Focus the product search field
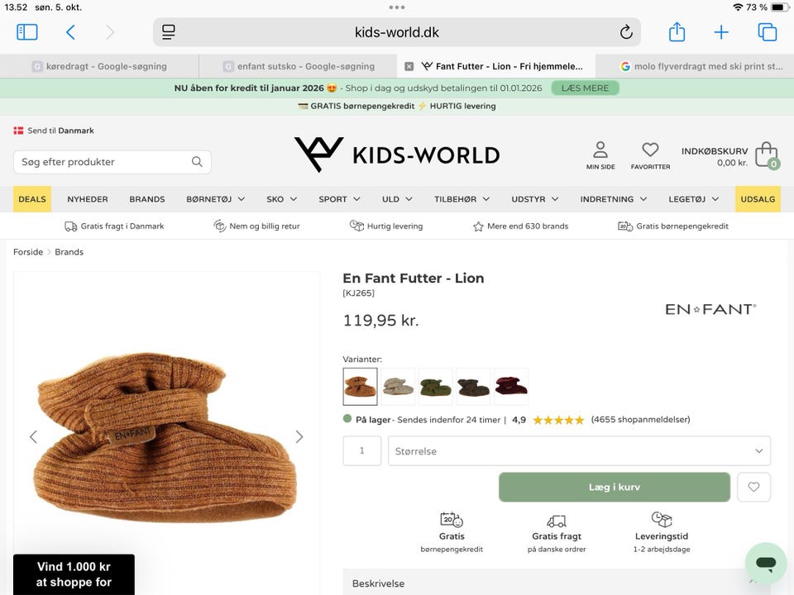 coord(103,162)
